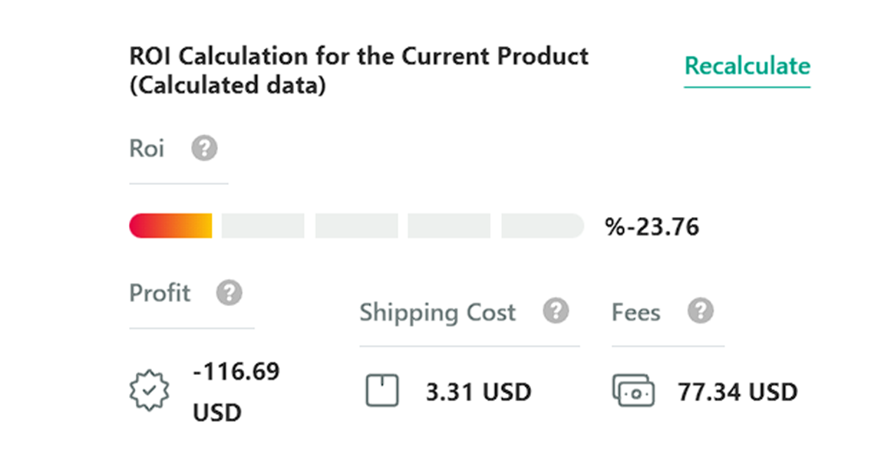Click the Roi section label
Screen dimensions: 878x454
147,148
